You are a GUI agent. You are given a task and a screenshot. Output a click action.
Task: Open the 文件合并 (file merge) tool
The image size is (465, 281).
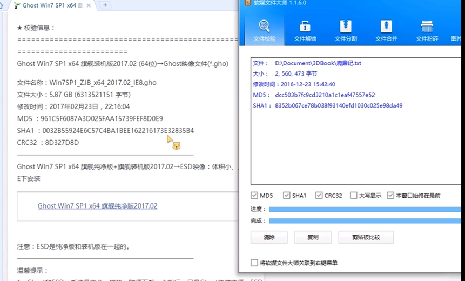pyautogui.click(x=386, y=31)
